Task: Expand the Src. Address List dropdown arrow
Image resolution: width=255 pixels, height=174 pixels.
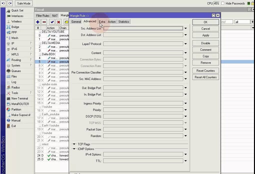Action: [x=185, y=28]
